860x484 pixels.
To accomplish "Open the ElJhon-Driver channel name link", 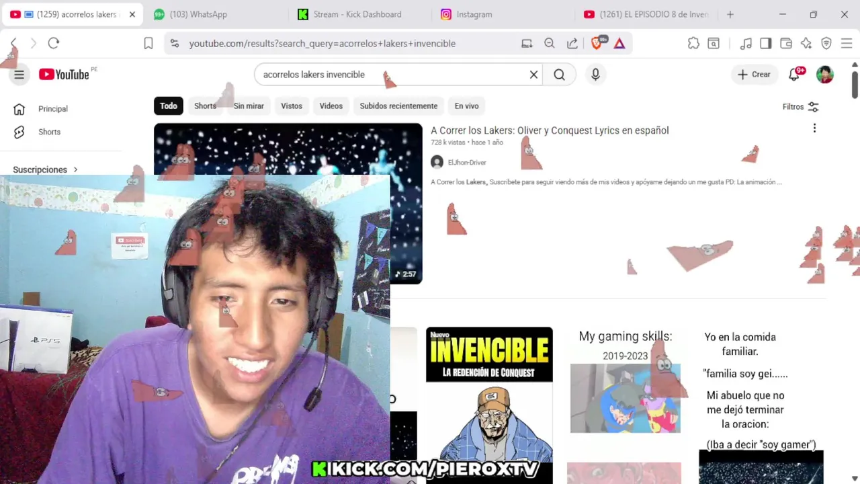I will point(467,162).
